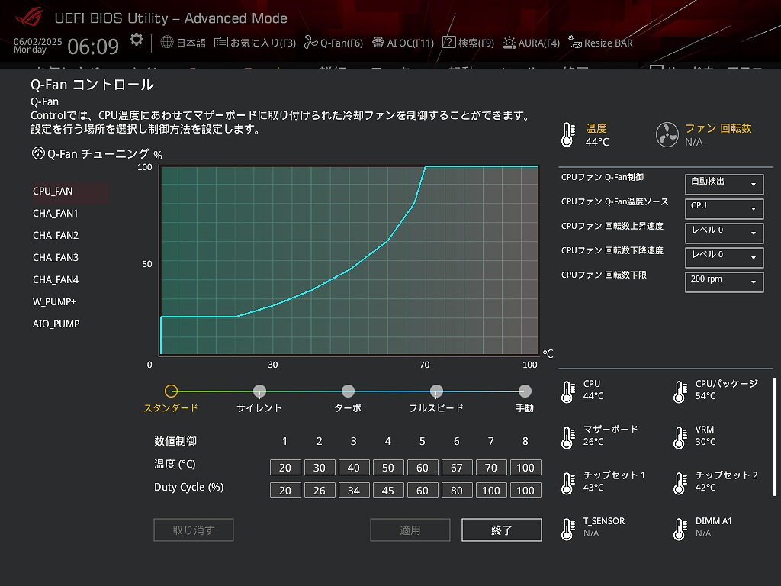
Task: Click Duty Cycle field for point 2 (26)
Action: [x=320, y=491]
